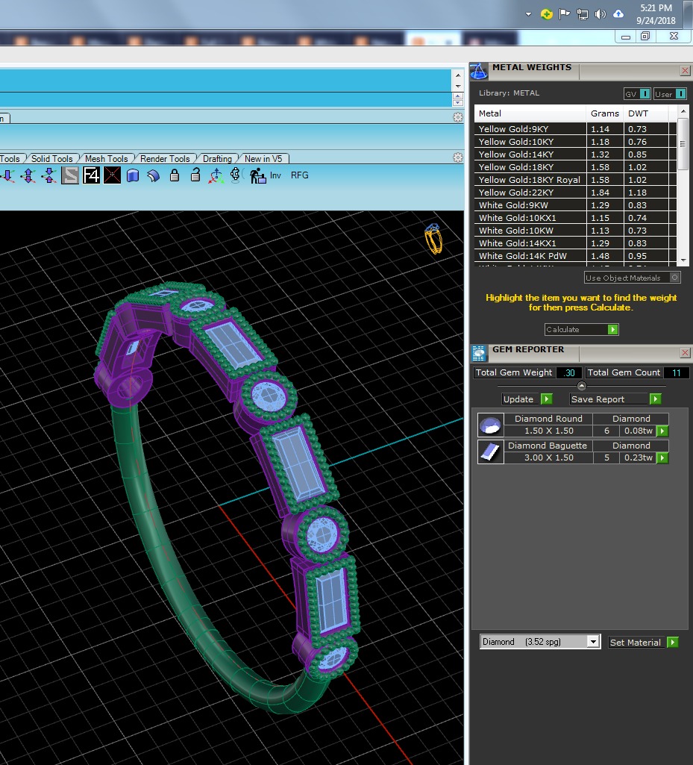Open the Action Center flag icon

(564, 14)
